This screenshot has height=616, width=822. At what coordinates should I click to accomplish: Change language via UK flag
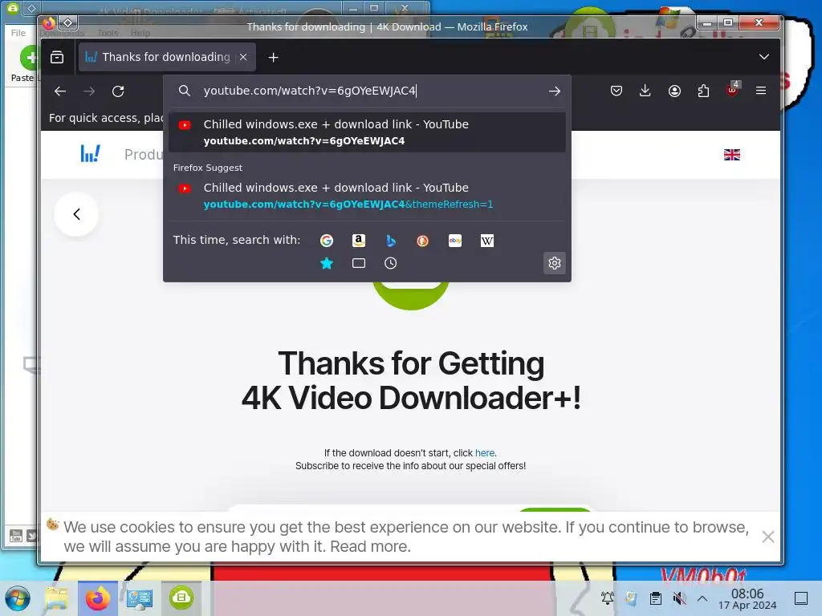pyautogui.click(x=732, y=155)
